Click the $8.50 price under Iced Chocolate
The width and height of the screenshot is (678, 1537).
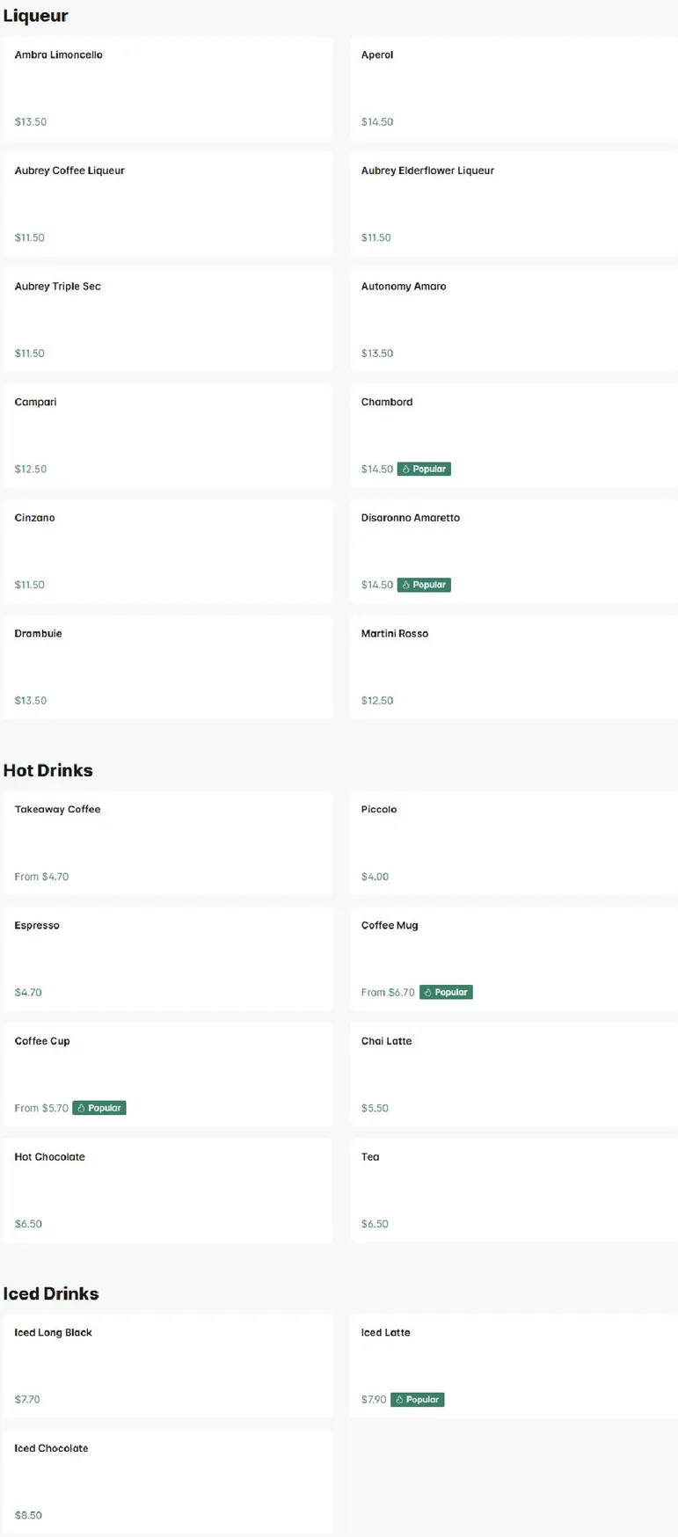pos(28,1515)
